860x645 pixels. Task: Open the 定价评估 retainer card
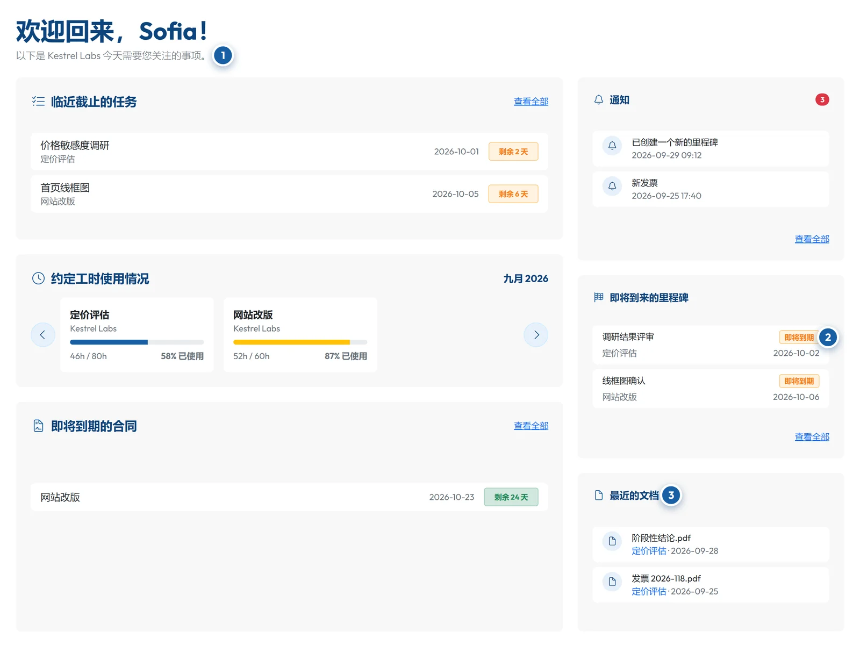point(137,335)
